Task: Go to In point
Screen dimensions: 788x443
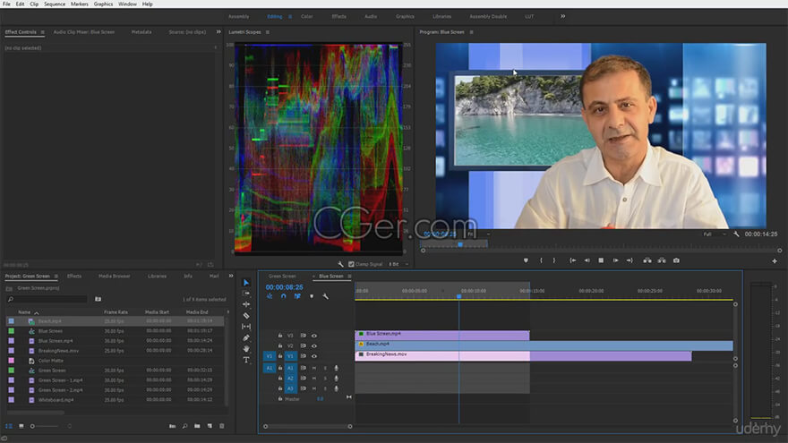Action: 572,260
